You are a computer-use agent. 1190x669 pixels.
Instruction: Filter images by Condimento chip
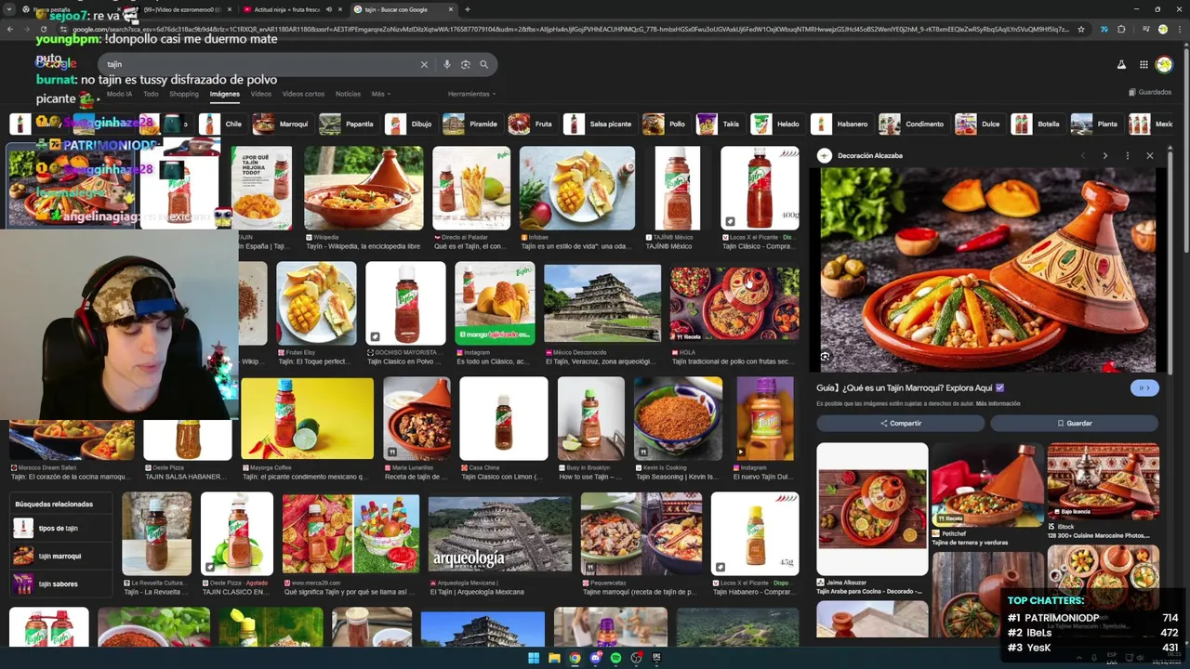[x=913, y=124]
